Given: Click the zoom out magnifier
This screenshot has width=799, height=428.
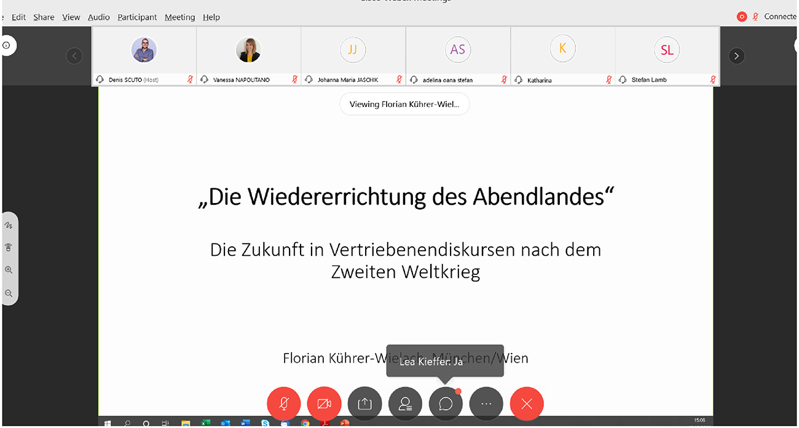Looking at the screenshot, I should pos(9,293).
